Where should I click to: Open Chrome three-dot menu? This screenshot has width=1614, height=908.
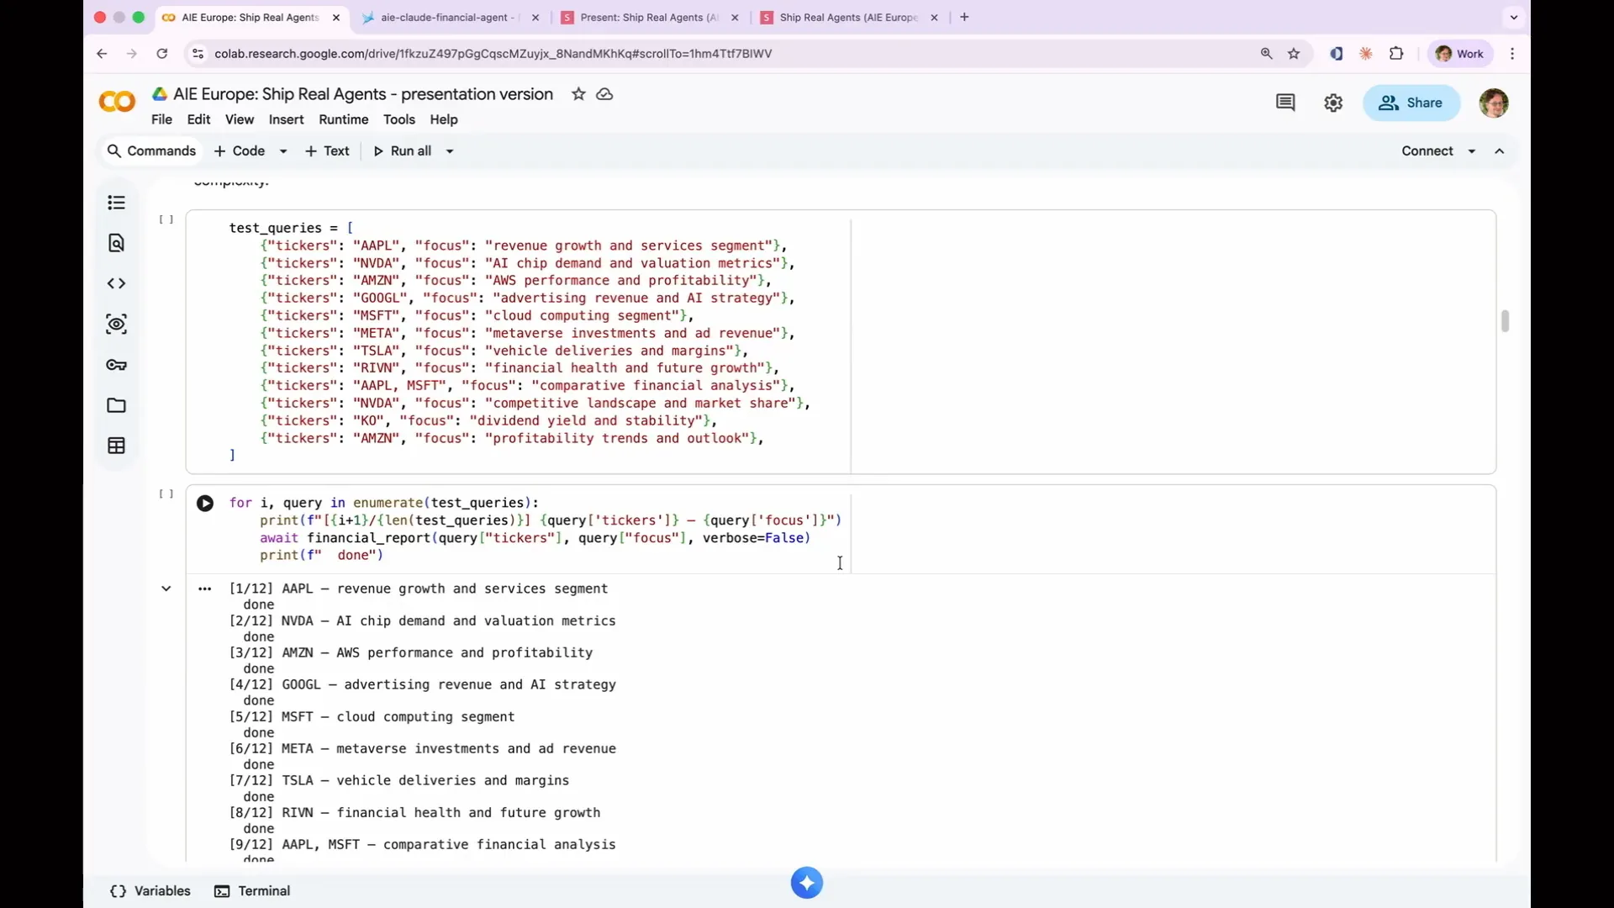pos(1512,54)
